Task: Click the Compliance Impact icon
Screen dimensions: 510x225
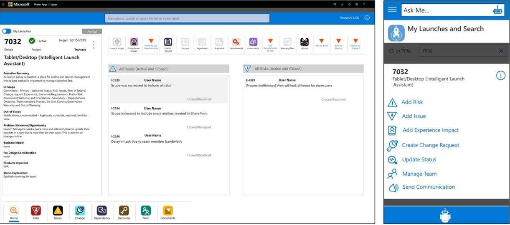Action: click(x=134, y=42)
